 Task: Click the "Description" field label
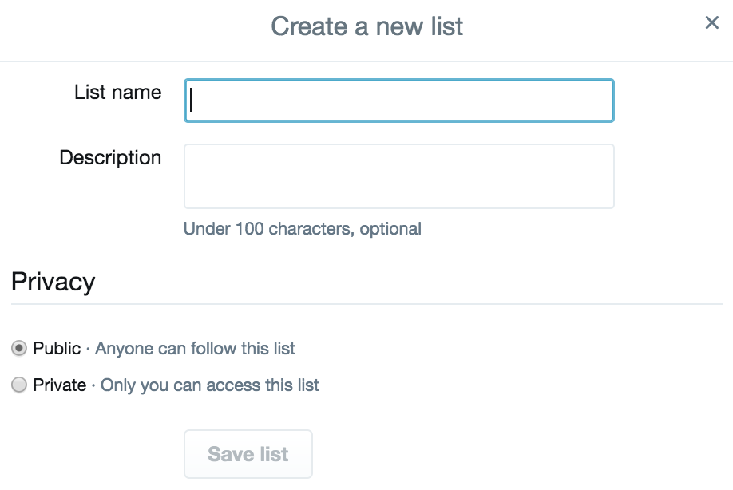(x=110, y=158)
